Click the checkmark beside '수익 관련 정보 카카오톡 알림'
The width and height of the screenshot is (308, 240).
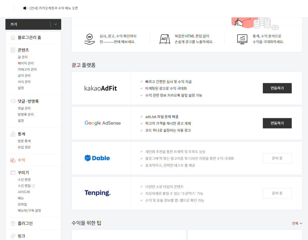141,96
